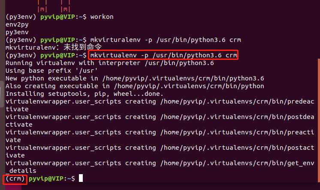Click the line ending in 'crm/bin/get_env'

coord(160,163)
